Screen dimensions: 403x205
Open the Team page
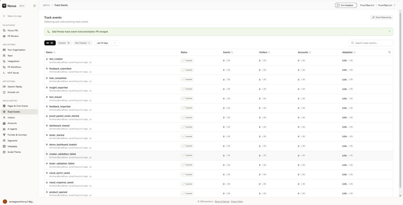pyautogui.click(x=19, y=55)
